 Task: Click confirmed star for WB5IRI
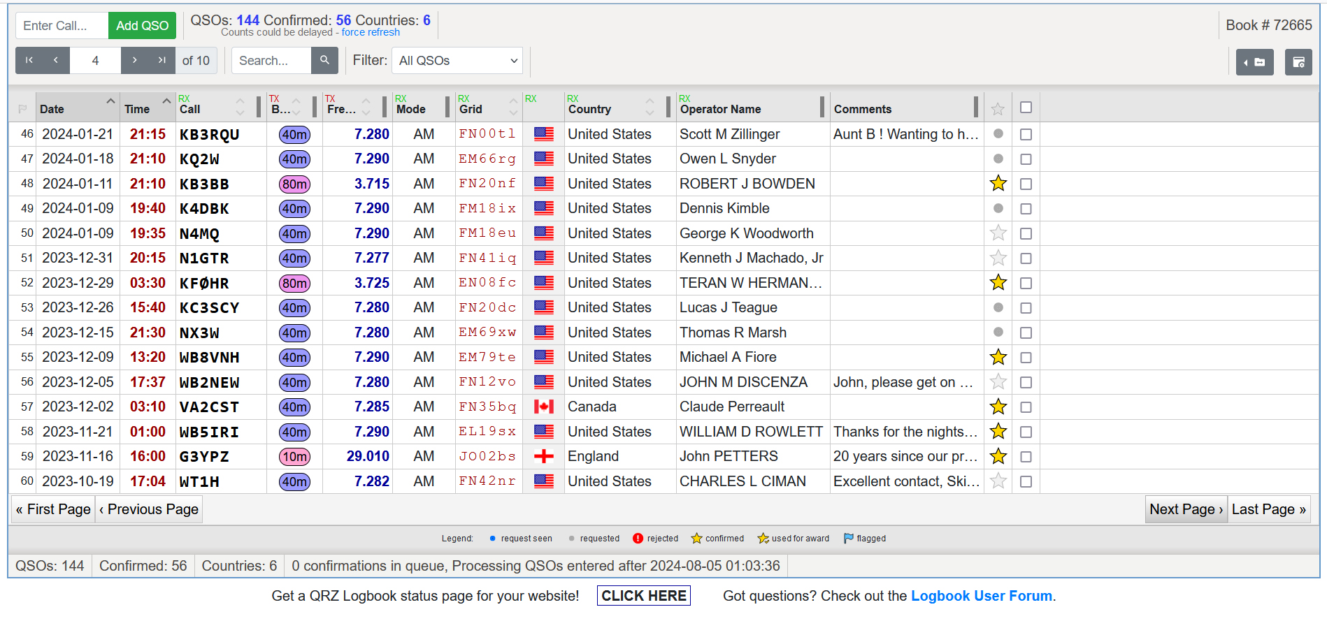pyautogui.click(x=998, y=432)
